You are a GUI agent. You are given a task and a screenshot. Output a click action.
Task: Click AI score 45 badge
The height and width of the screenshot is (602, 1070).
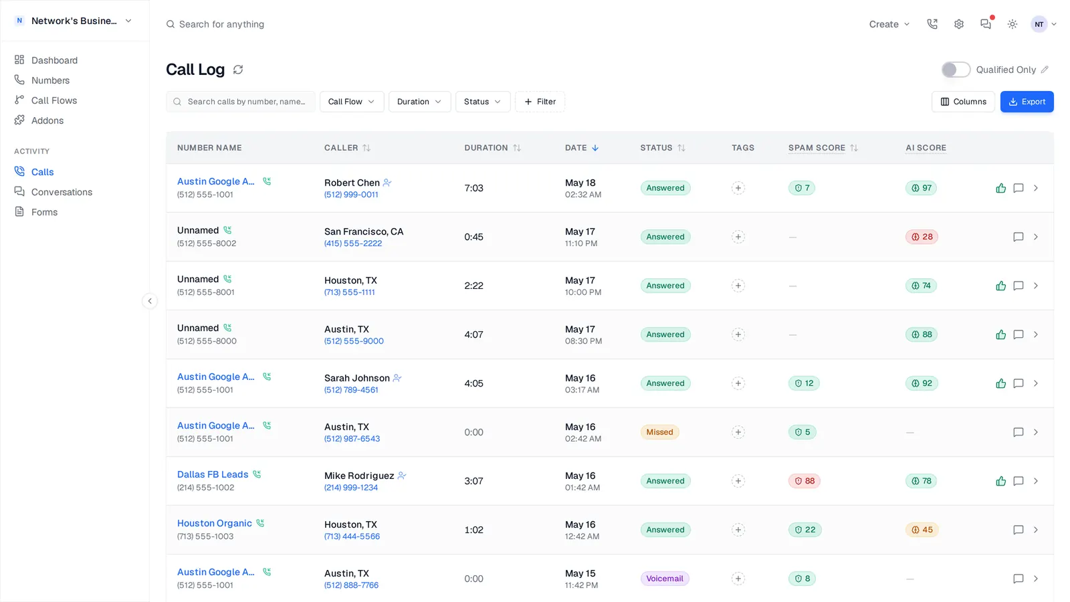(x=922, y=530)
